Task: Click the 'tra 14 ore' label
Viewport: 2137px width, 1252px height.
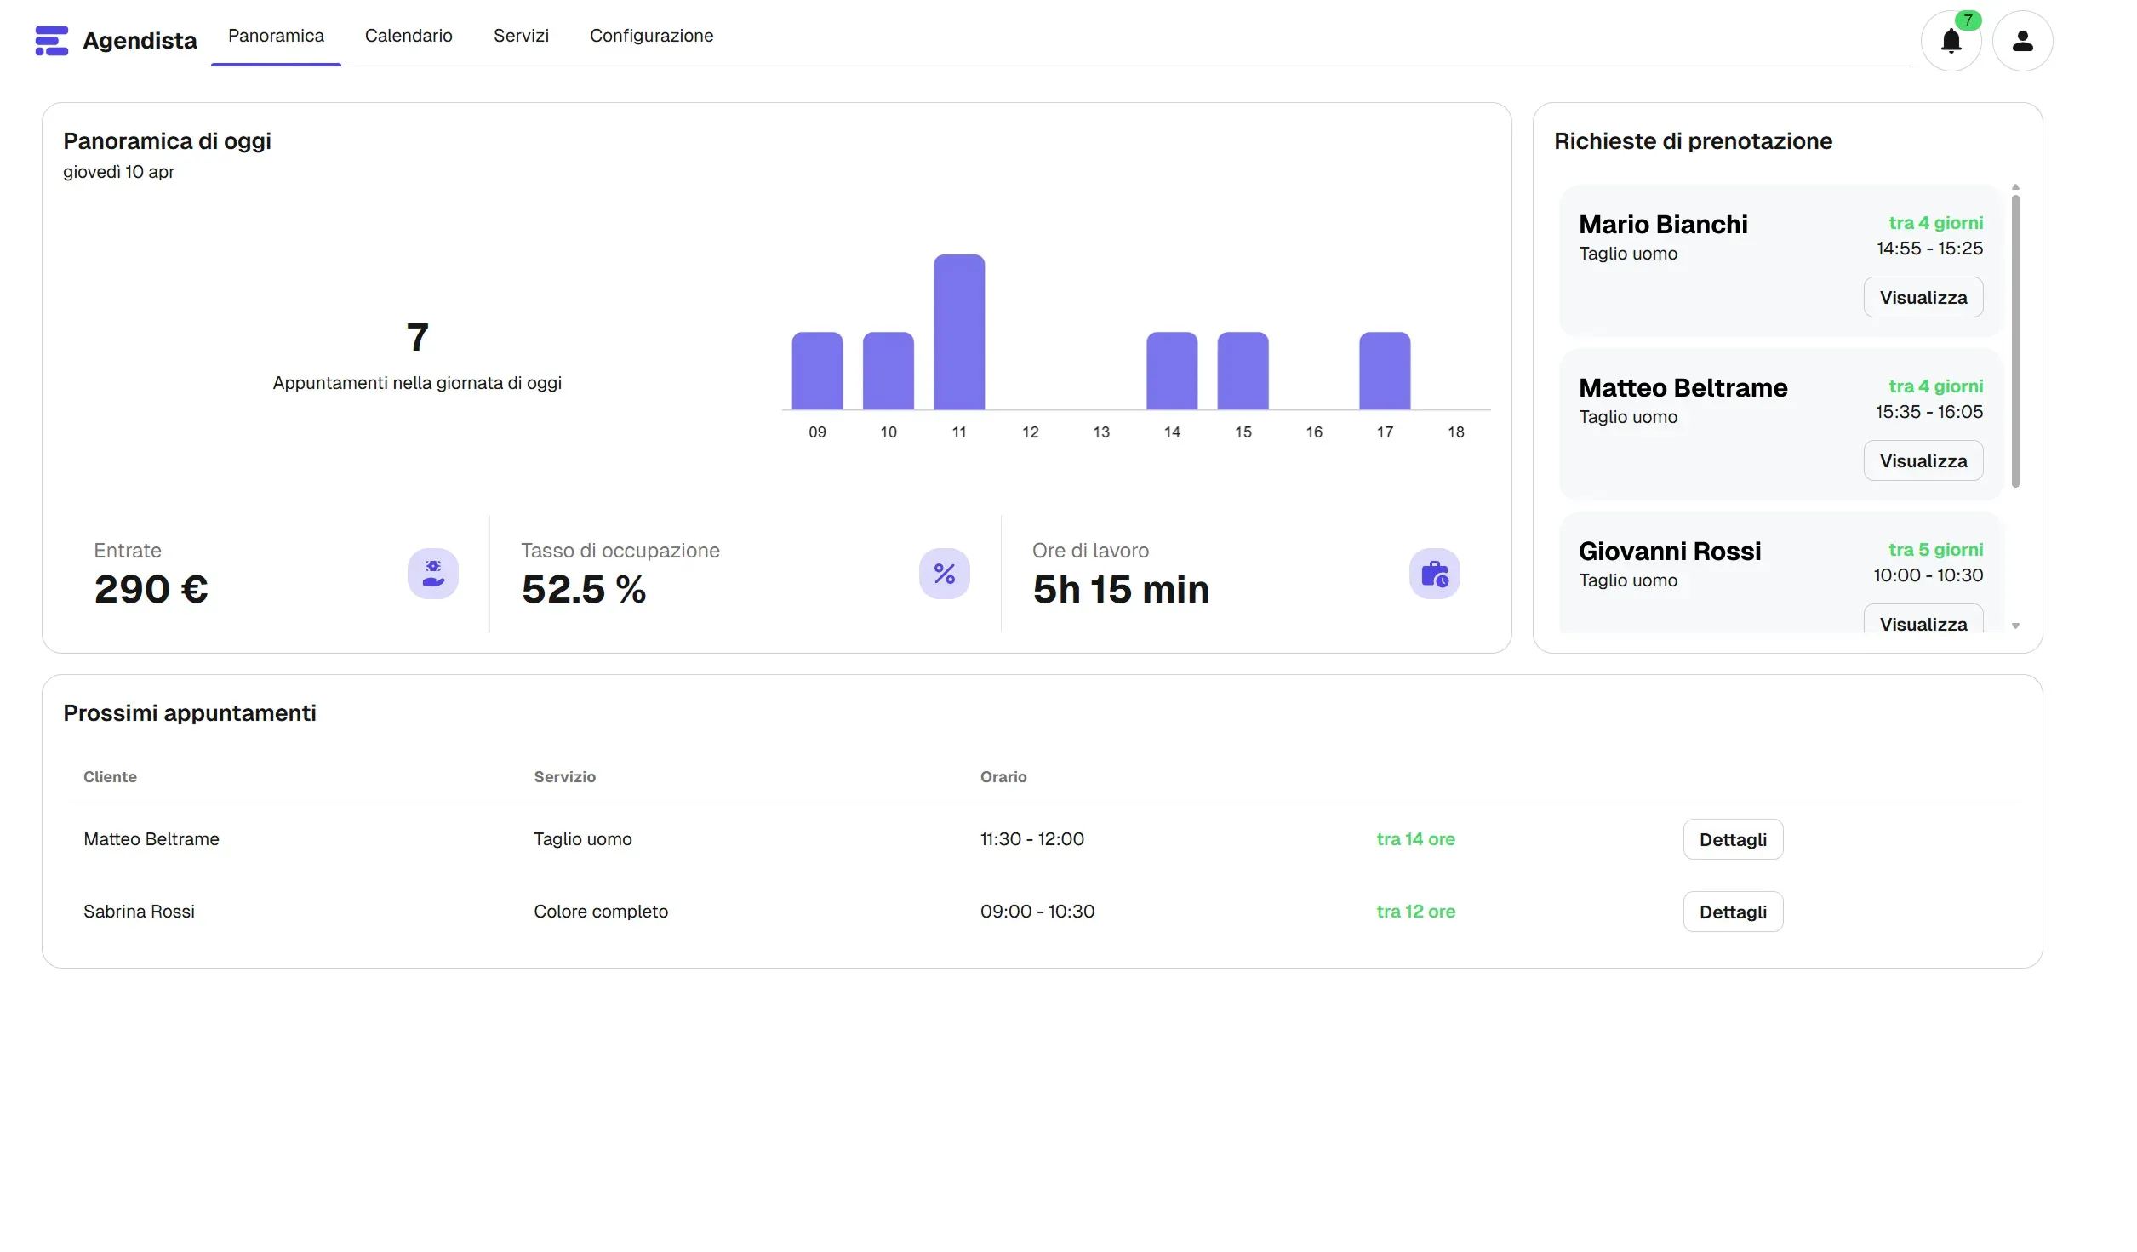Action: (x=1416, y=839)
